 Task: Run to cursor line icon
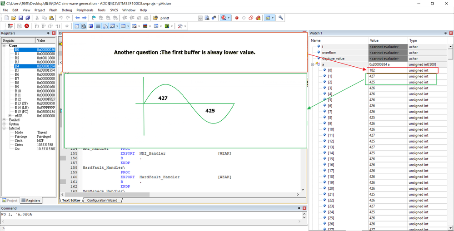[58, 26]
